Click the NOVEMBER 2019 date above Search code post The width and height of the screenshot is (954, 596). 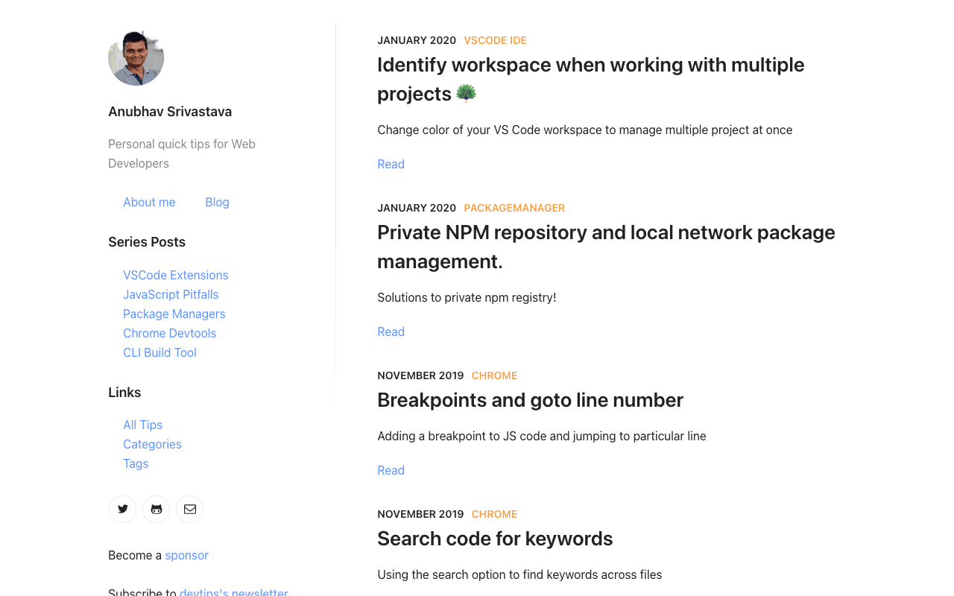[x=420, y=514]
